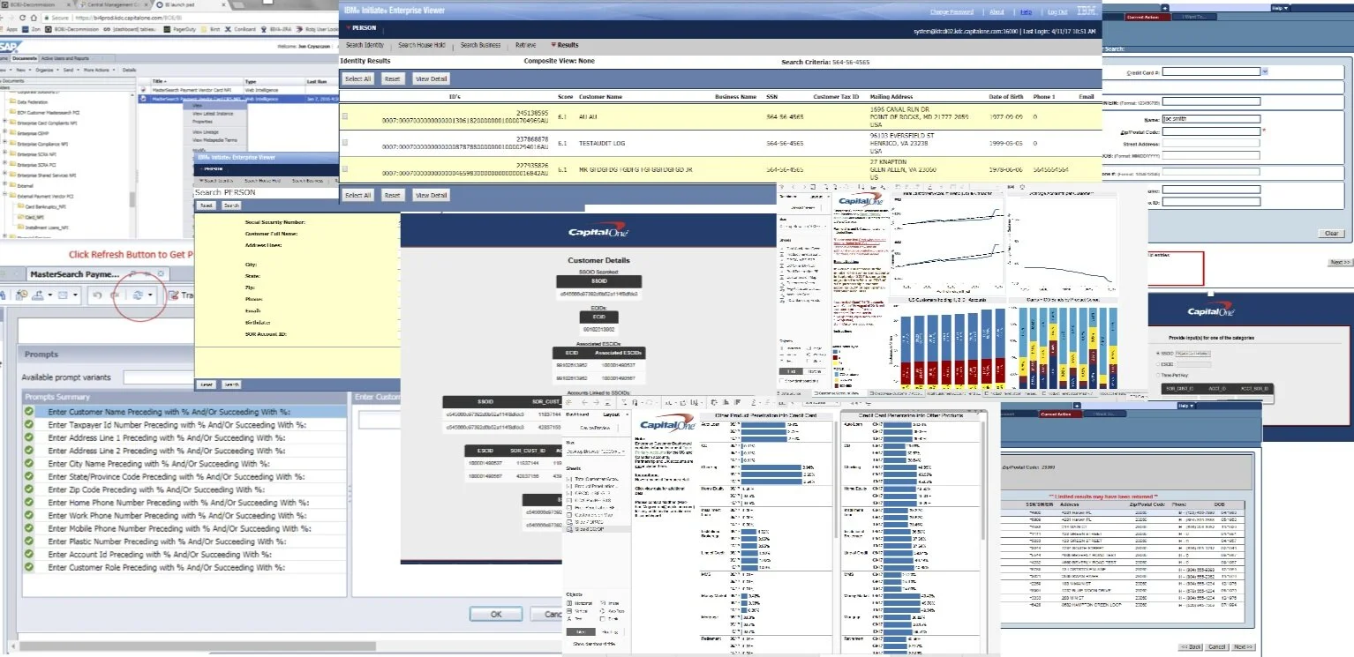The height and width of the screenshot is (657, 1354).
Task: Click the Redo arrow in MasterSearch toolbar
Action: (116, 295)
